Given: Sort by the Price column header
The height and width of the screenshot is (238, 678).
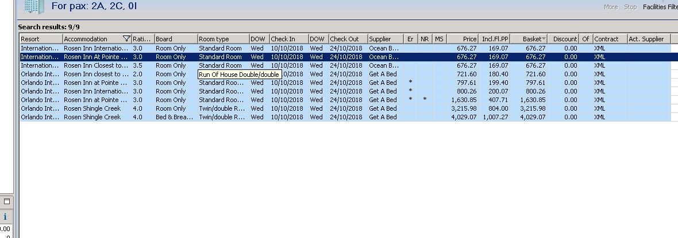Looking at the screenshot, I should 463,39.
